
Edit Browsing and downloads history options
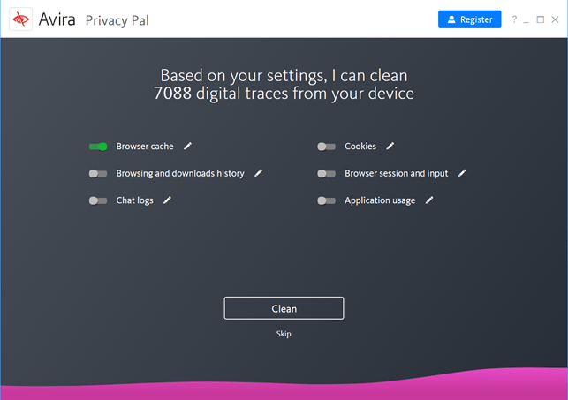pyautogui.click(x=258, y=173)
